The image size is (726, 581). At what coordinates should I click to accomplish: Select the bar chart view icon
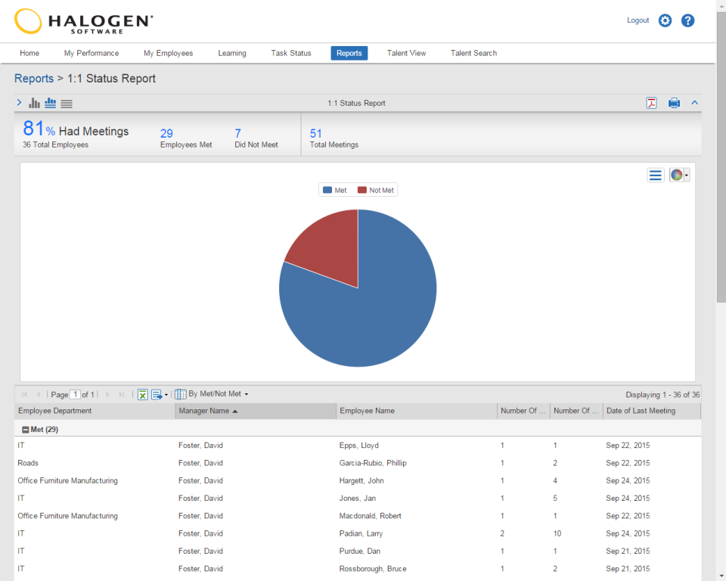[34, 103]
